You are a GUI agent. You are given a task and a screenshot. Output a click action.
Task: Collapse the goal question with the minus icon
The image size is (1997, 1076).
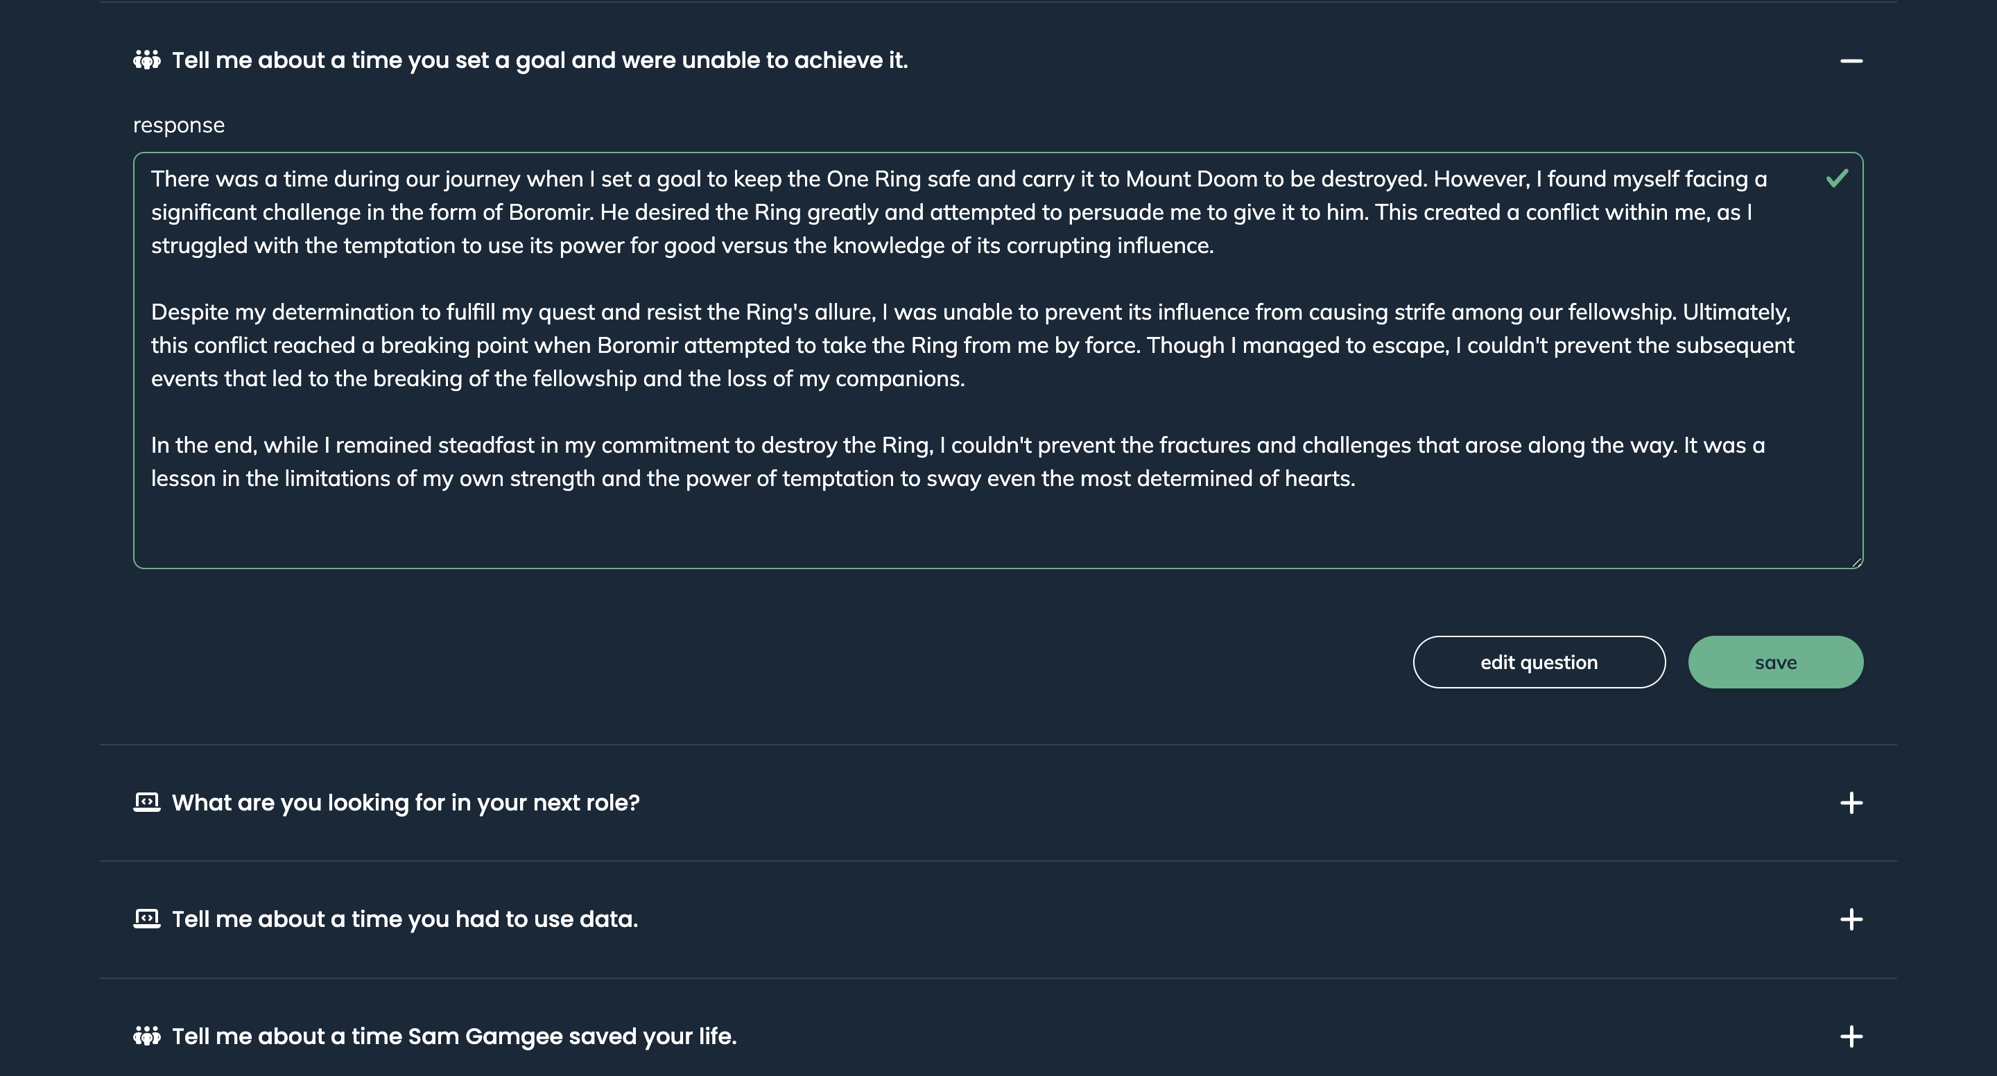(x=1851, y=60)
